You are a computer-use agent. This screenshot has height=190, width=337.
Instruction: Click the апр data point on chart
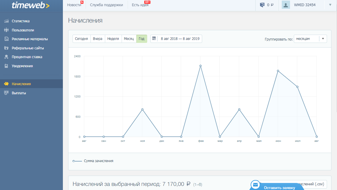[x=239, y=110]
